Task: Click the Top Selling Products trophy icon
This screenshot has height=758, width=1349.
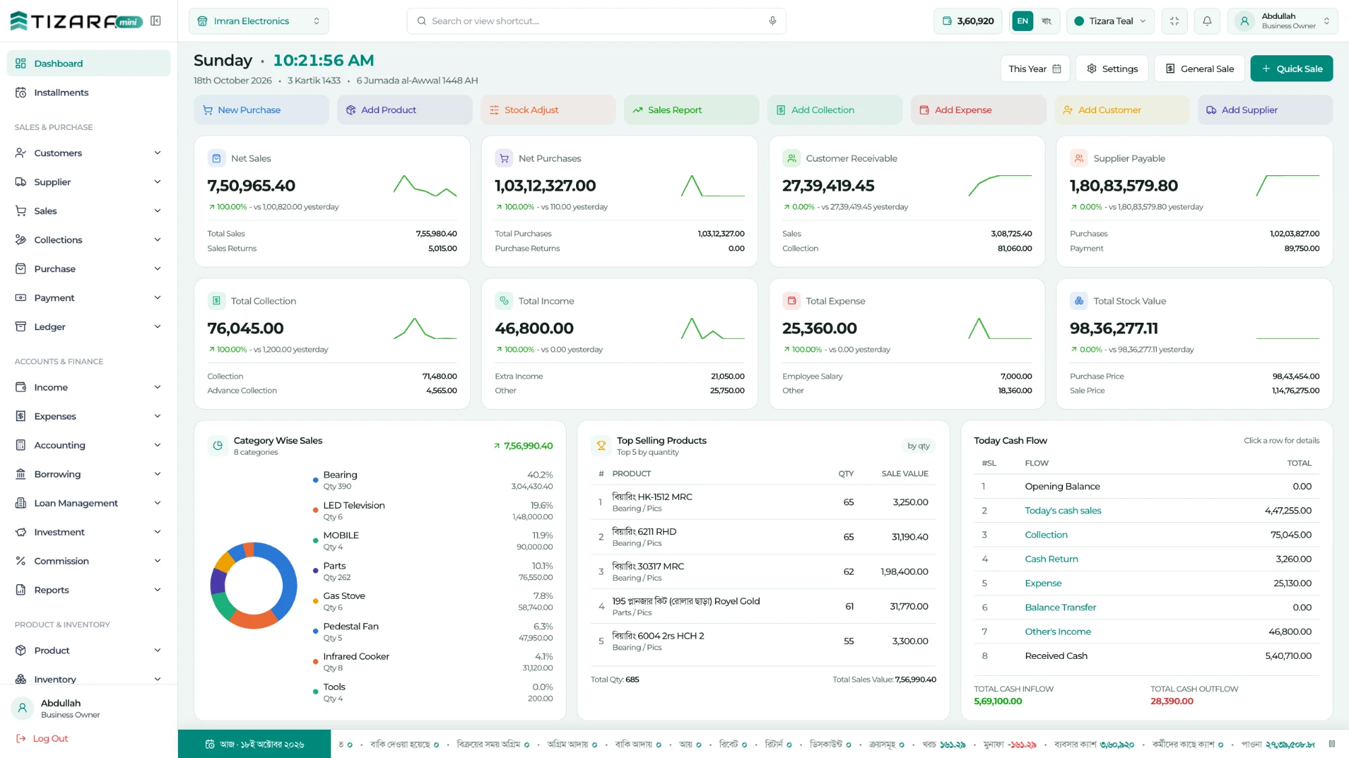Action: pos(601,445)
